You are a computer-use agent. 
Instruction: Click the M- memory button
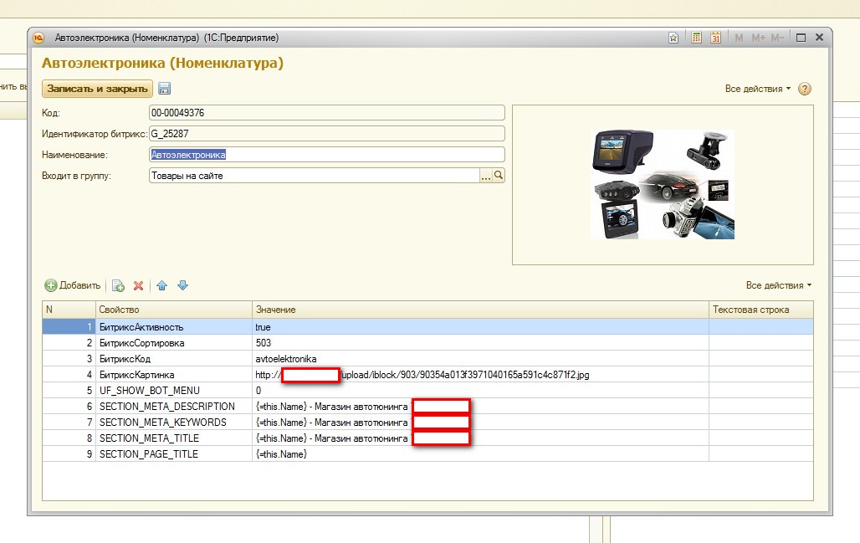coord(777,38)
